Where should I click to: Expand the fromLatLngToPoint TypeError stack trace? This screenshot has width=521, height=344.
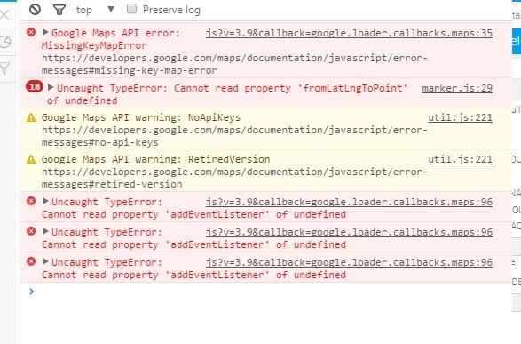pyautogui.click(x=51, y=87)
